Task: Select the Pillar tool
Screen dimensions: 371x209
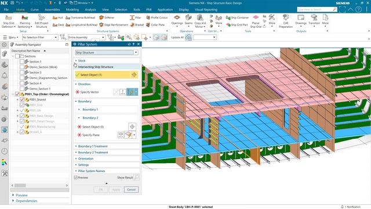Action: [x=135, y=17]
